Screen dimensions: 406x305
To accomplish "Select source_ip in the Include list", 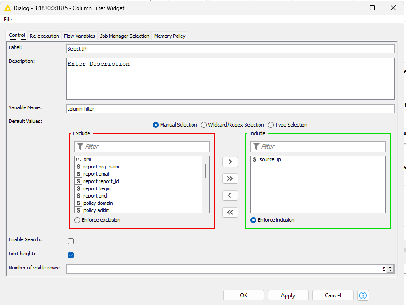I will (x=318, y=159).
